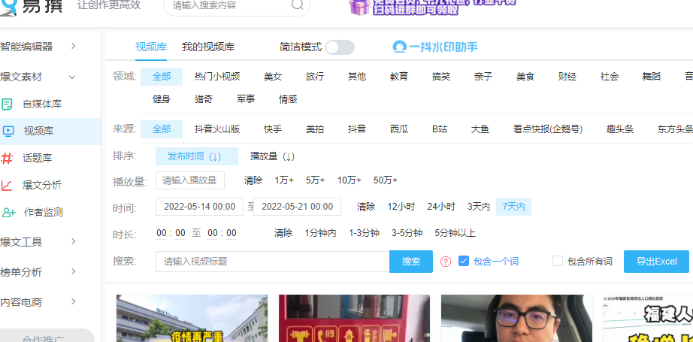Open the 疫情再严重 building video thumbnail
This screenshot has width=693, height=342.
click(192, 318)
